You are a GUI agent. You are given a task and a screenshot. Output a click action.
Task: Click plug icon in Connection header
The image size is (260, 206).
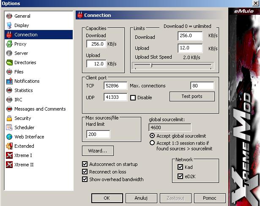pos(80,15)
